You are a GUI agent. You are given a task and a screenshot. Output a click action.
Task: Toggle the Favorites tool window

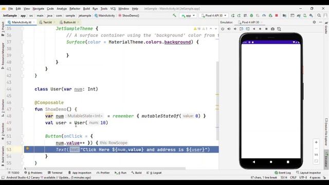3,131
